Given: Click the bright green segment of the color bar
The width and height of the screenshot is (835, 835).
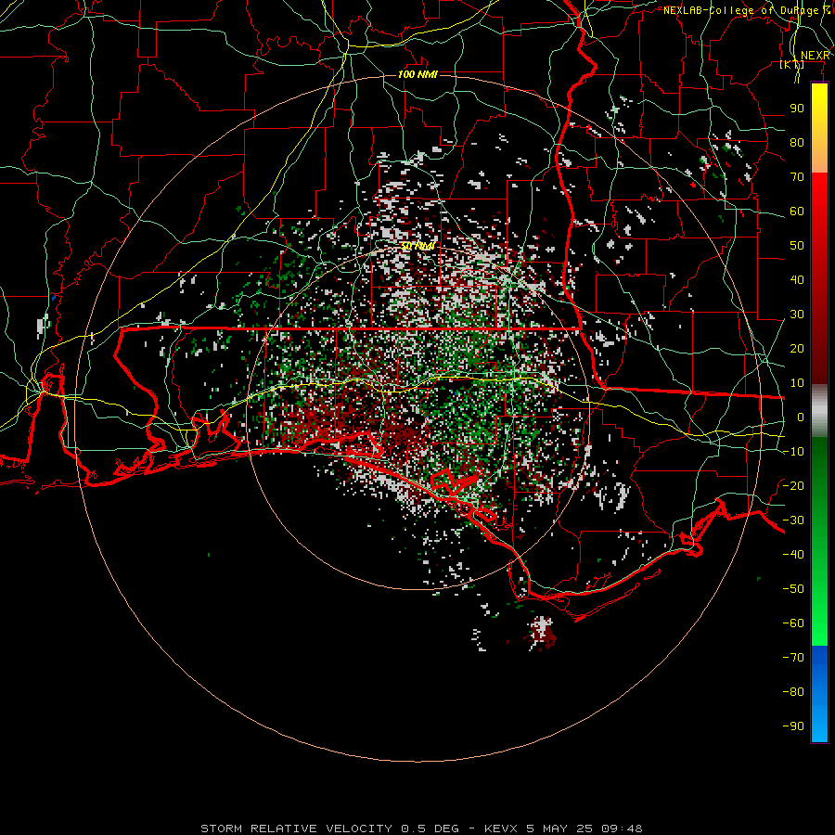Looking at the screenshot, I should point(819,612).
